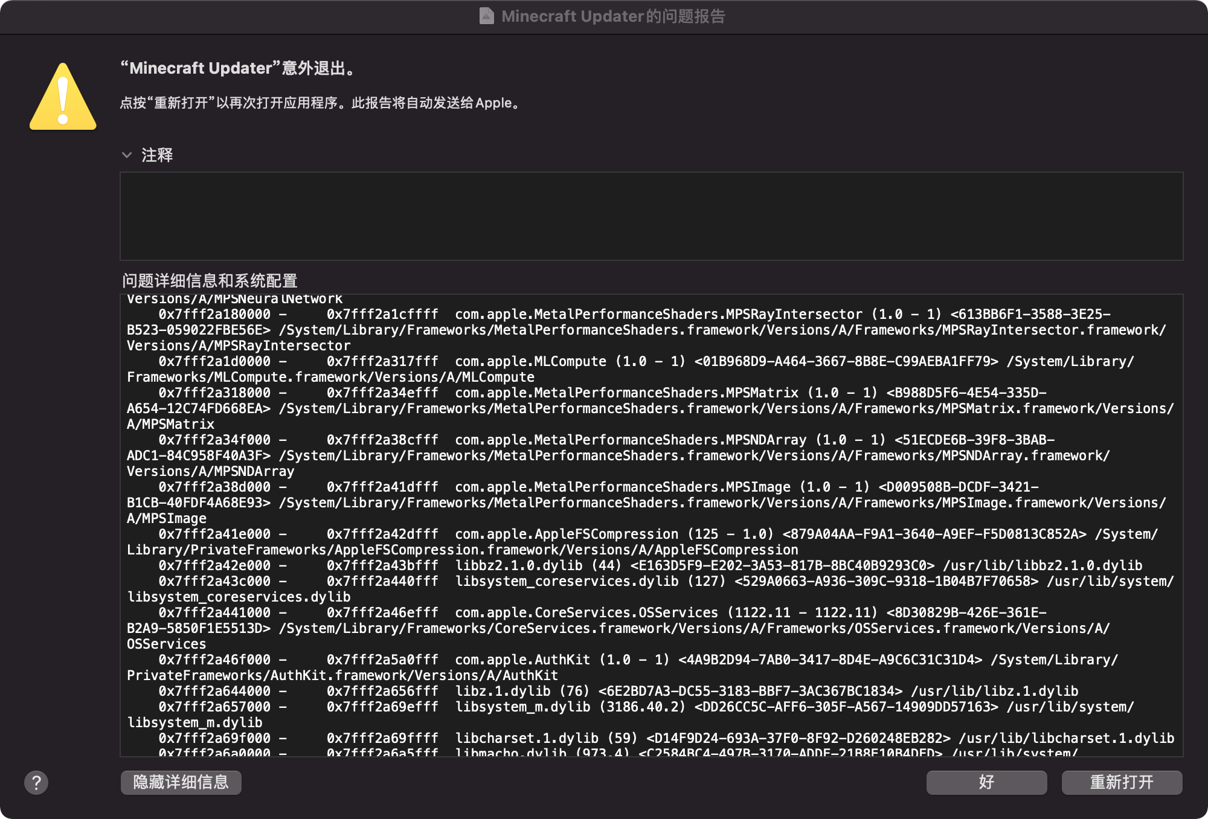Reopen the app with 重新打开 button
The image size is (1208, 819).
[1122, 783]
